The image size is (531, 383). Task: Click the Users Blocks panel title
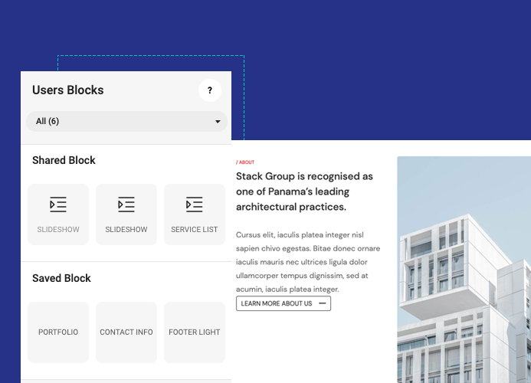click(68, 90)
